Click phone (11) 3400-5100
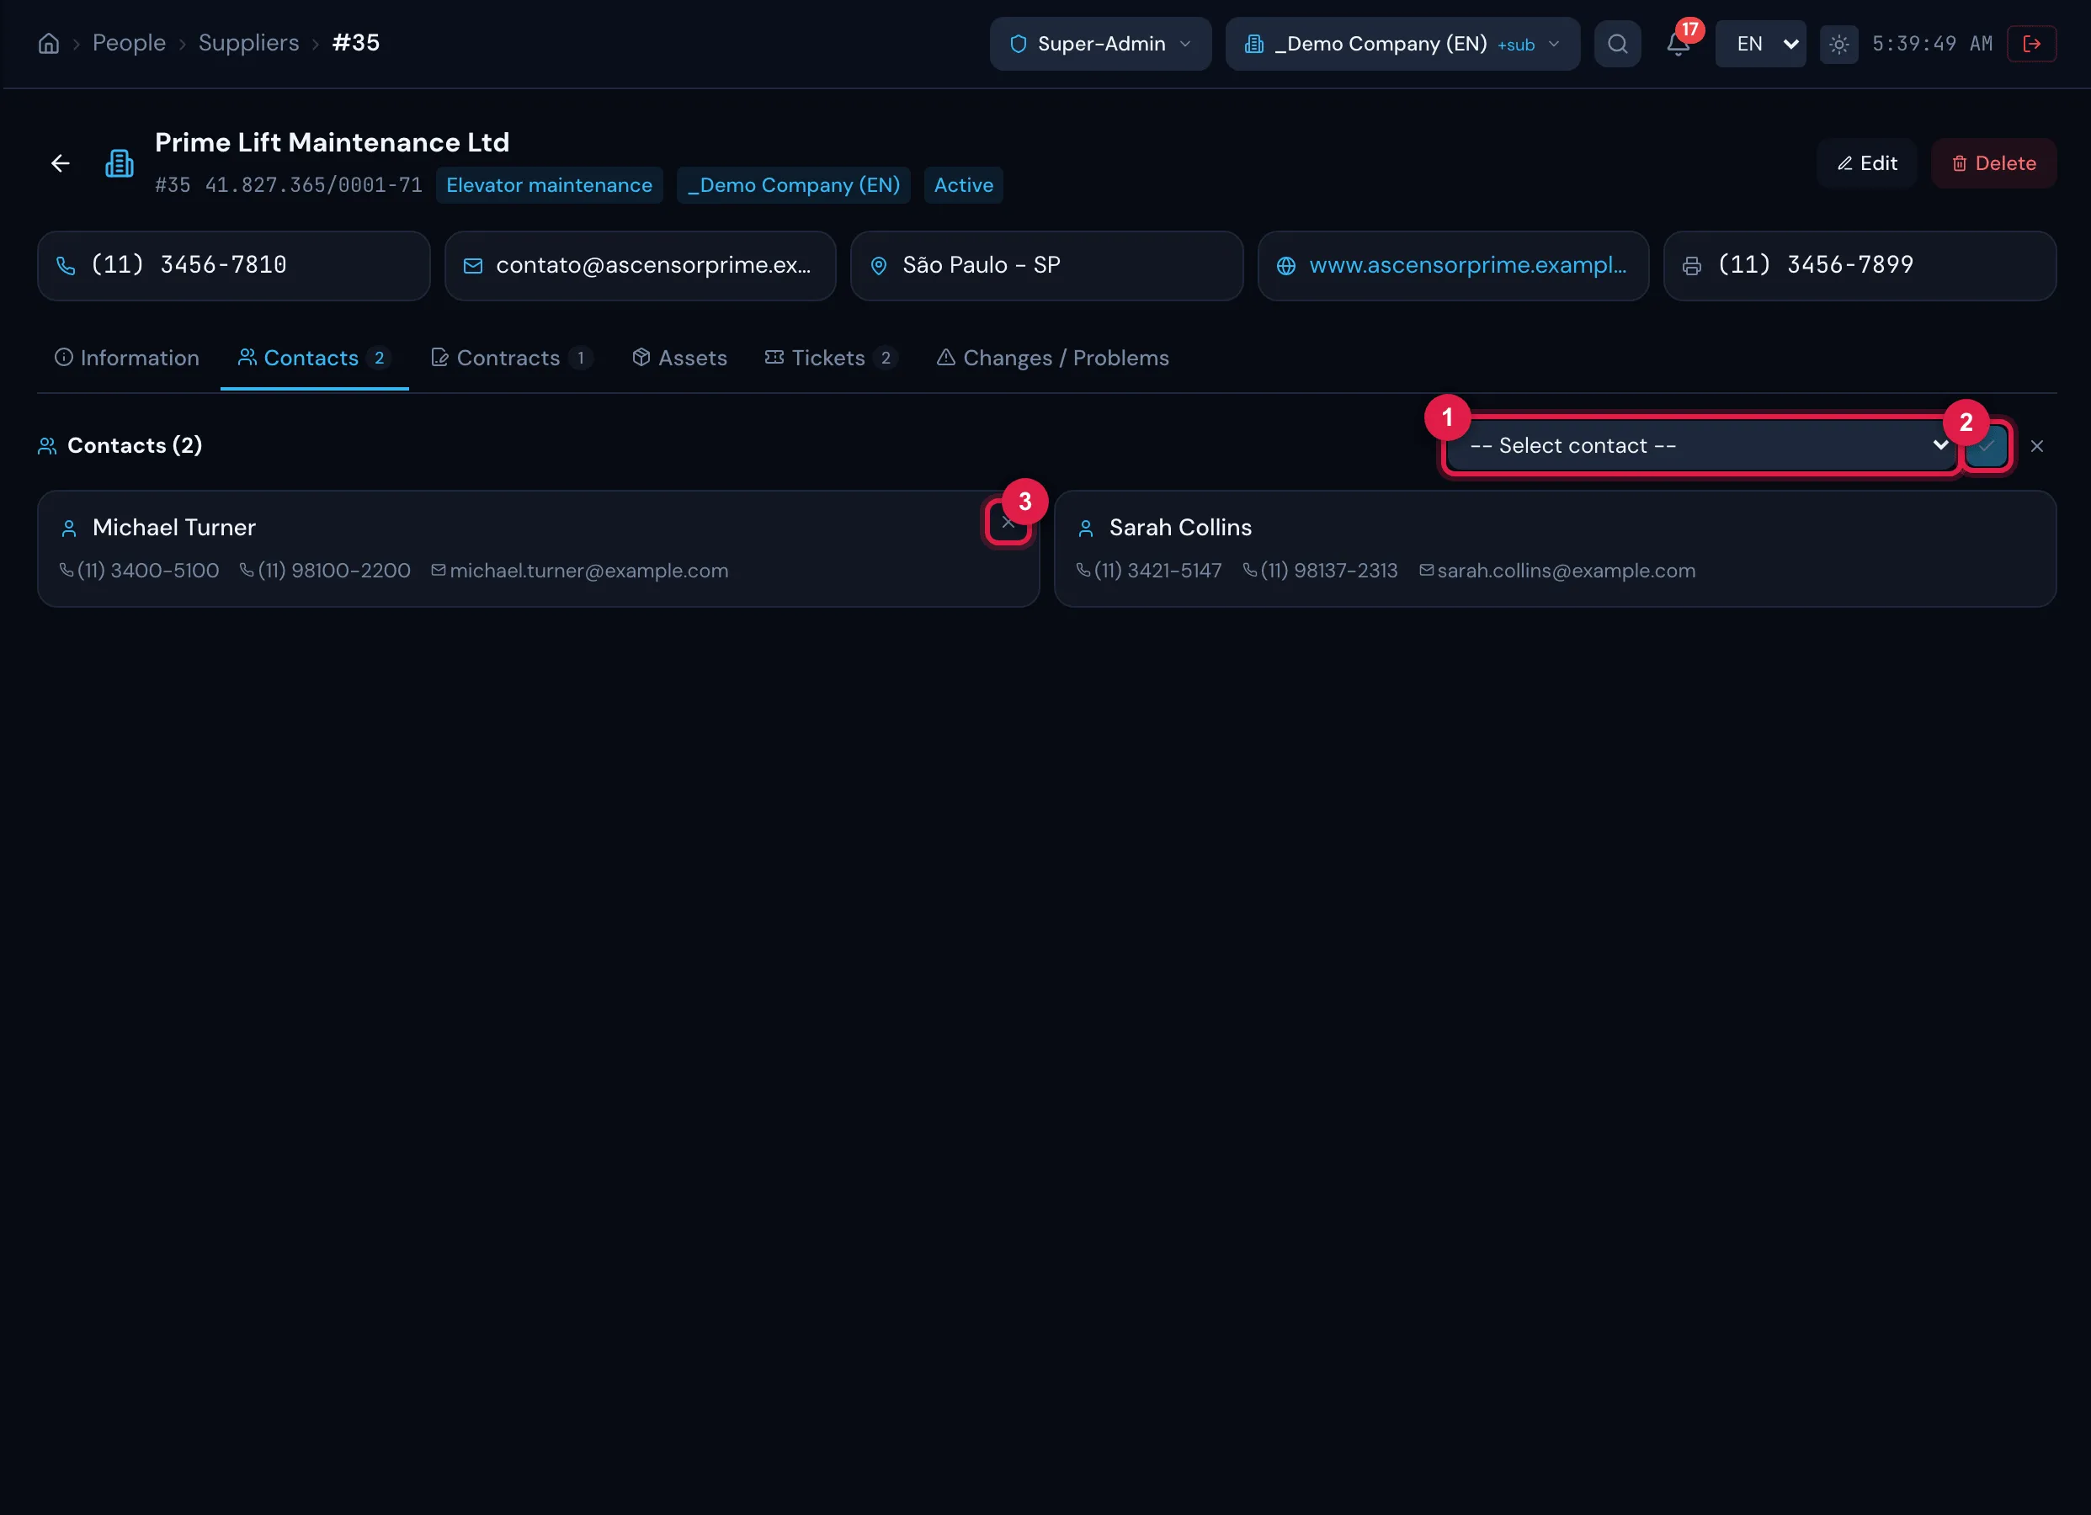 point(148,571)
